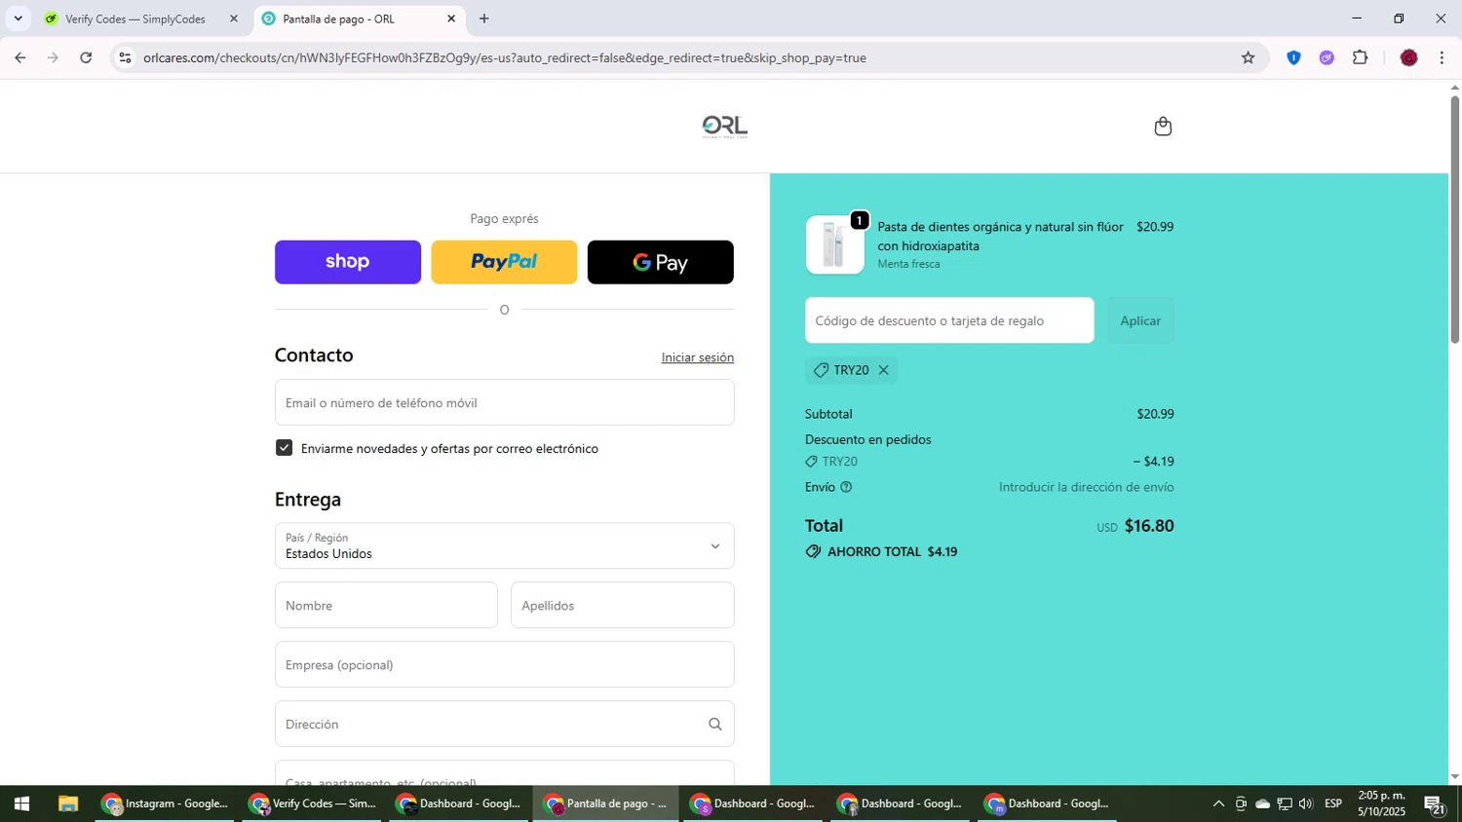Focus the Apellidos input field
1462x822 pixels.
[x=622, y=605]
